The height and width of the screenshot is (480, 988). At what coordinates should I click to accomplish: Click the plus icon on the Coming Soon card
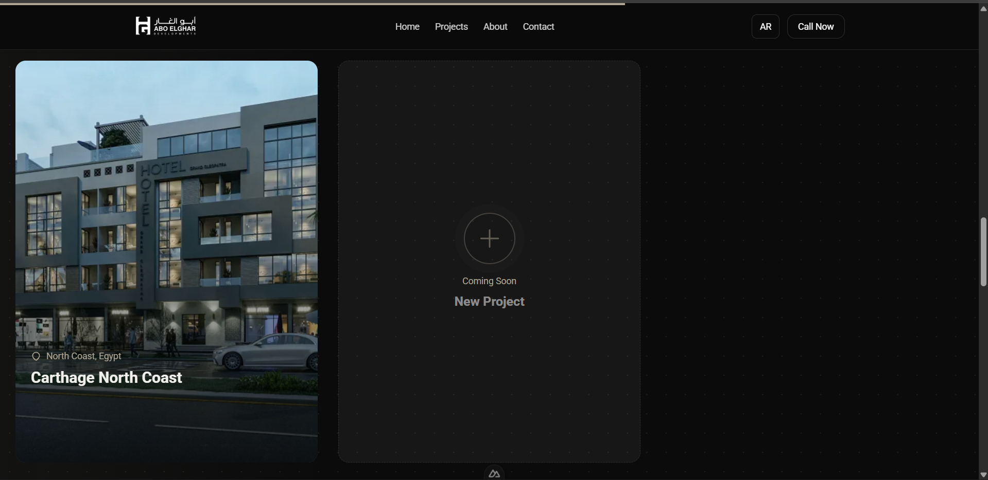(x=489, y=238)
